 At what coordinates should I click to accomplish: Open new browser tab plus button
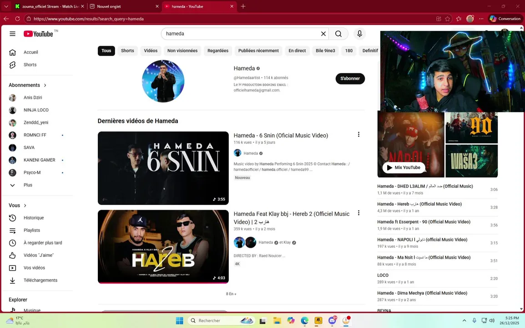pyautogui.click(x=243, y=6)
